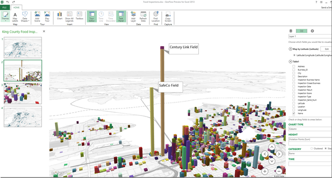Open the Layer Manager stack icon
Viewport: 332px width, 178px height.
pos(291,31)
